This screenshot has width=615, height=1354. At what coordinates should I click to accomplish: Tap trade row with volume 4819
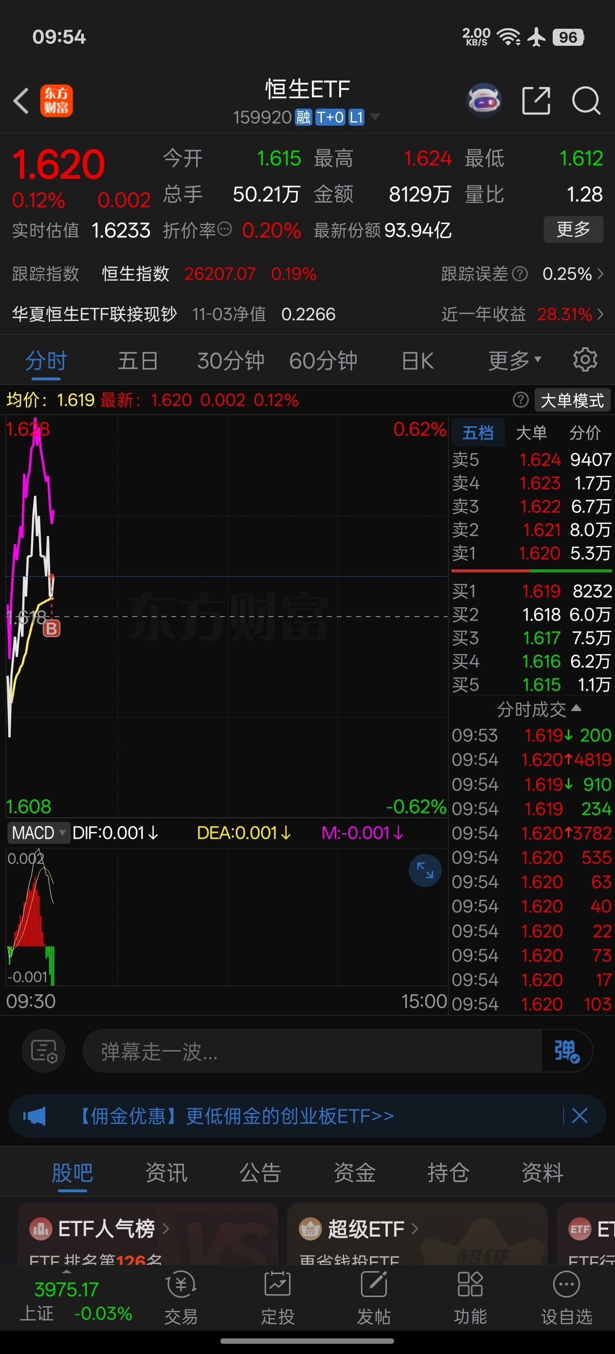coord(531,759)
